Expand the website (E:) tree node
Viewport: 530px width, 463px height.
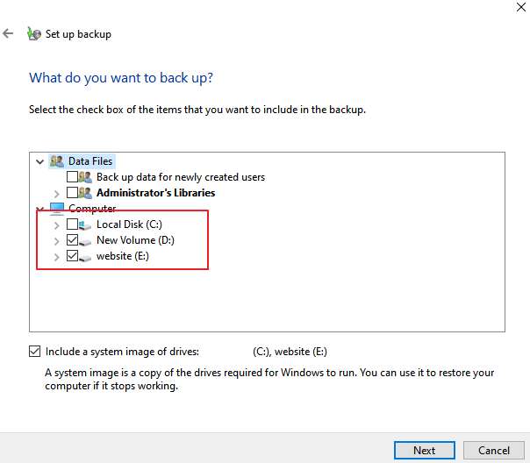click(57, 256)
